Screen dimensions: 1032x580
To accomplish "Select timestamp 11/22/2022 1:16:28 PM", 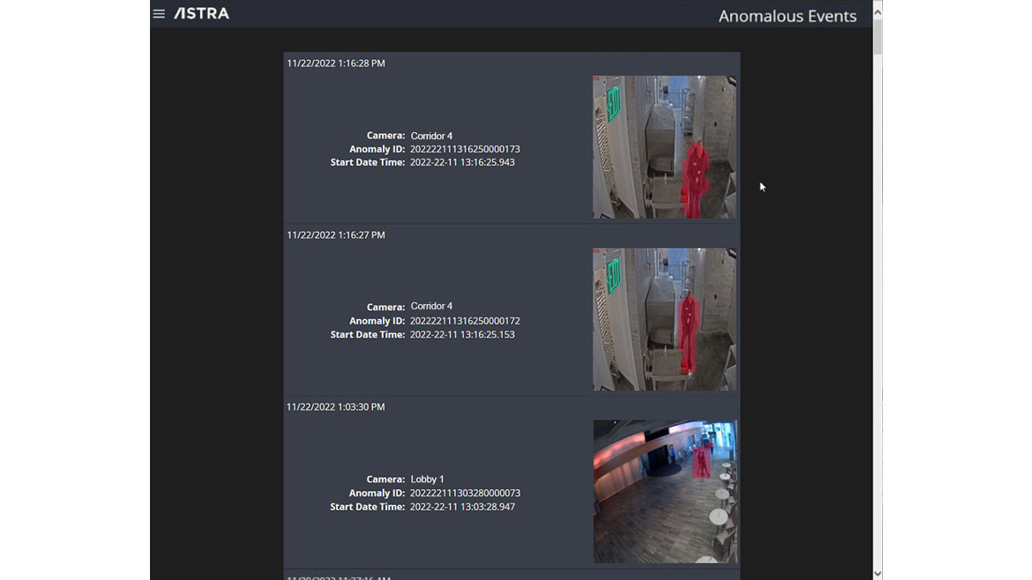I will (x=336, y=63).
